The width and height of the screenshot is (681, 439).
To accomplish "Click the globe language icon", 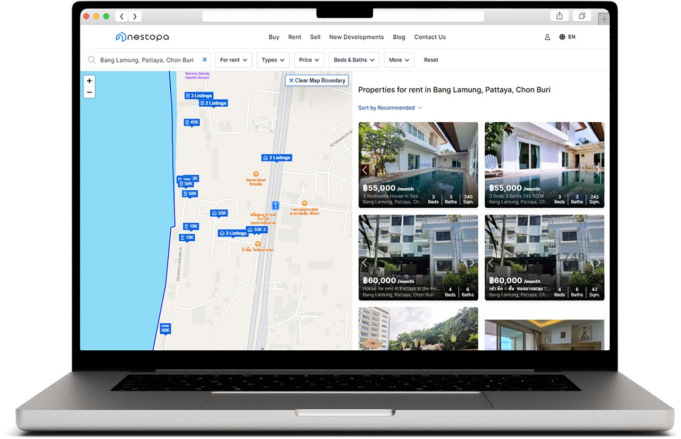I will 562,37.
